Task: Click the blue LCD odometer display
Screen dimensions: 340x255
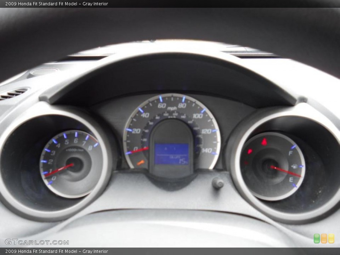Action: [171, 154]
